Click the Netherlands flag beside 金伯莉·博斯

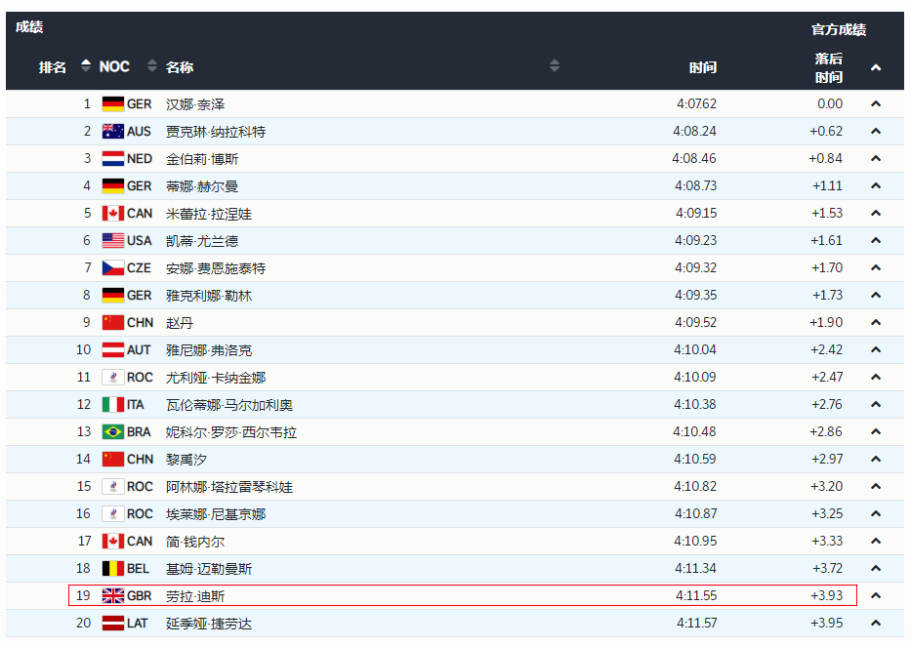click(112, 159)
